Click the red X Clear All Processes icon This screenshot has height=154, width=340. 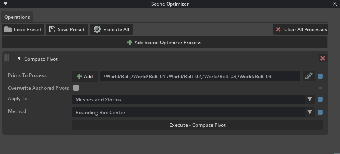point(278,29)
